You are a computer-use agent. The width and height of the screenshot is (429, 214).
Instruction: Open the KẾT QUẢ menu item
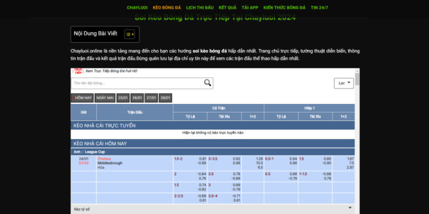click(x=228, y=7)
